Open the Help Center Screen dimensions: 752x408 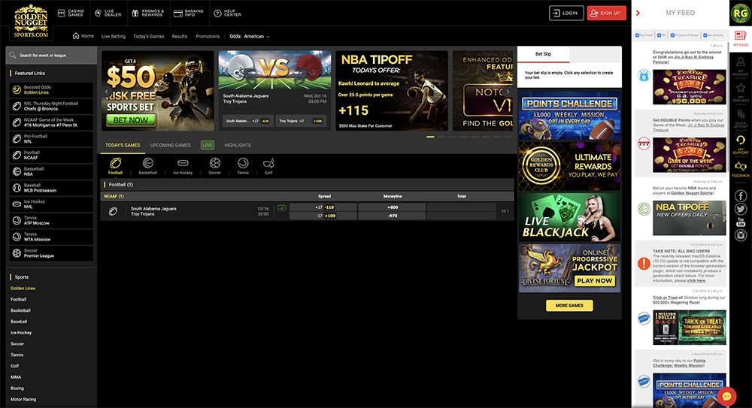tap(227, 13)
